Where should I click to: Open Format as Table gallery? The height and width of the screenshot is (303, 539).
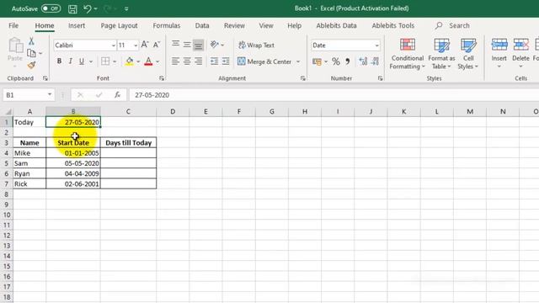coord(441,54)
